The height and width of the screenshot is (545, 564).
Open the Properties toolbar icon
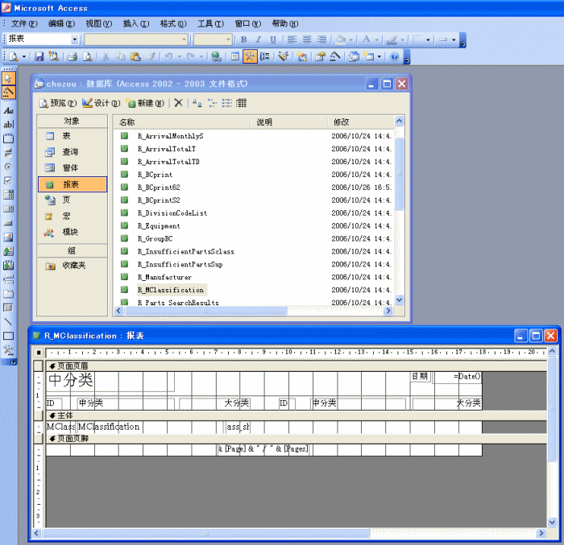coord(320,56)
